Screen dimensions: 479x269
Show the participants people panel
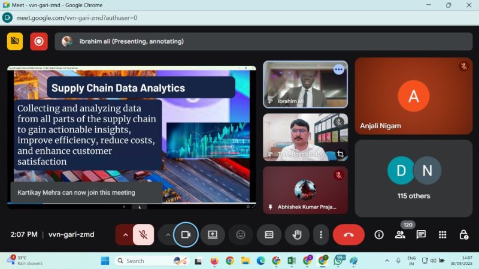[x=400, y=235]
